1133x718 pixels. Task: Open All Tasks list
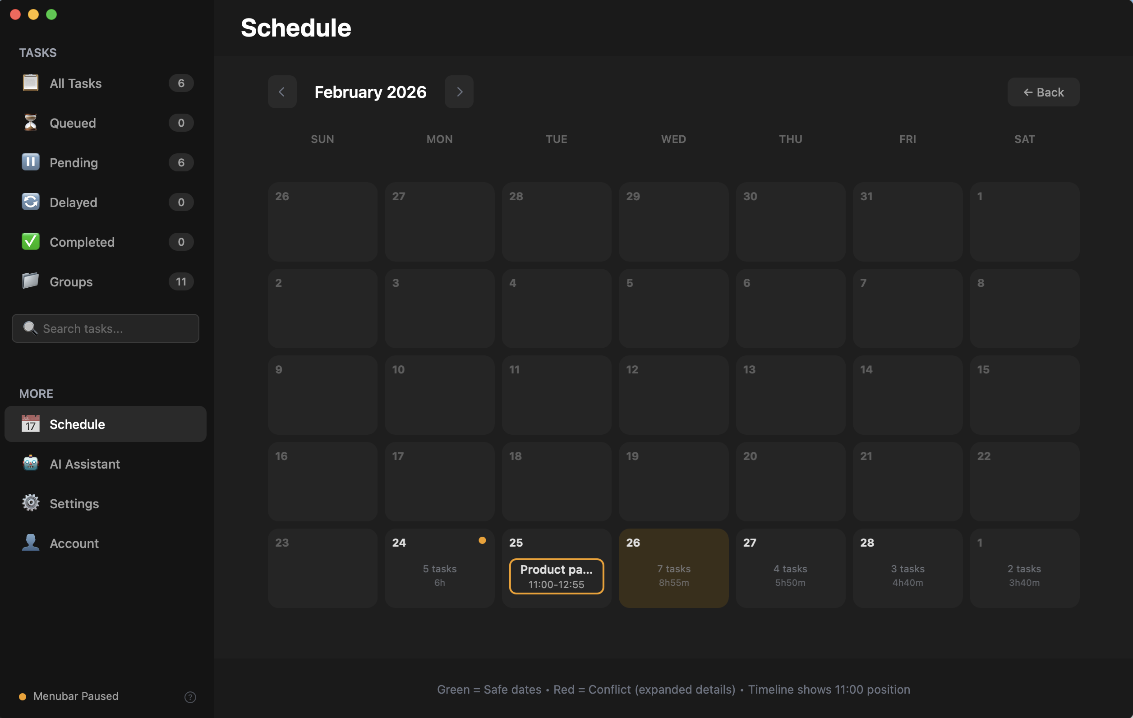point(75,83)
